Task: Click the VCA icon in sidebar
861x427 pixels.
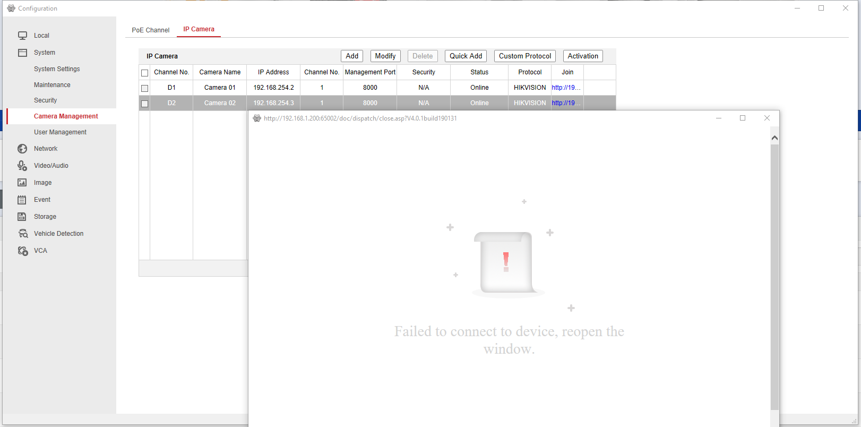Action: [23, 251]
